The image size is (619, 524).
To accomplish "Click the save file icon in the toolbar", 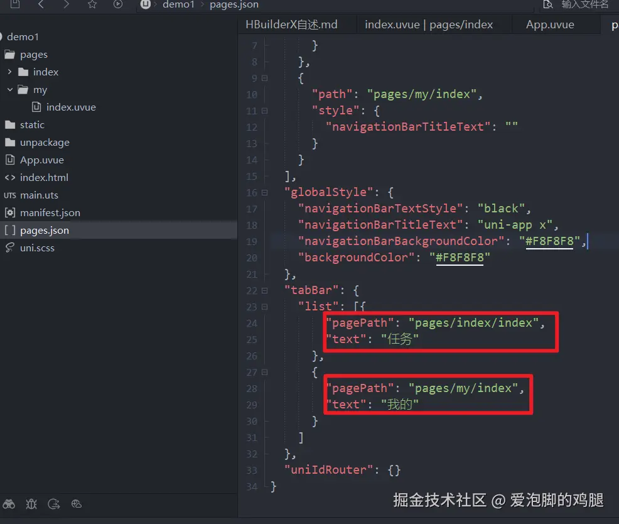I will 15,4.
